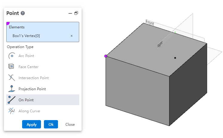Choose the On Point operation label
The image size is (223, 138).
click(26, 100)
